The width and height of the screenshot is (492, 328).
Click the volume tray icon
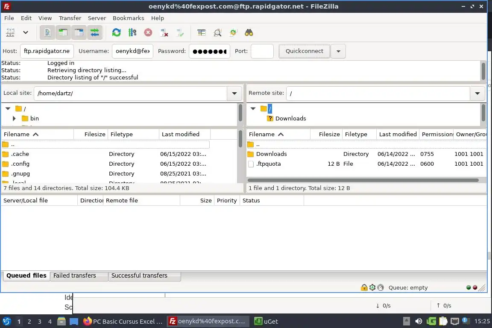[419, 321]
